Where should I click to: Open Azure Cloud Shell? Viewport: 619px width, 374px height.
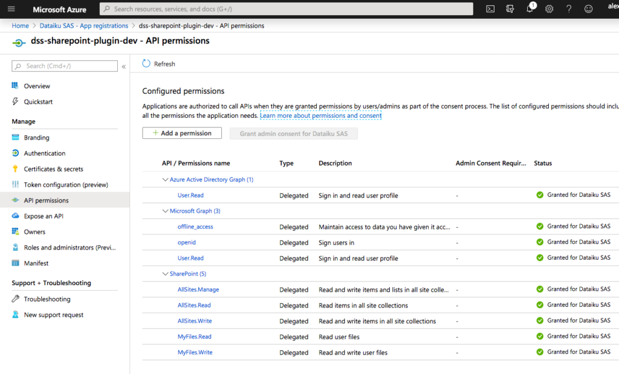[491, 8]
